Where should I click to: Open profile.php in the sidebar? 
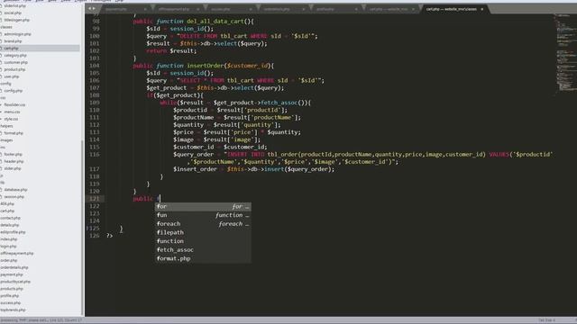point(10,296)
